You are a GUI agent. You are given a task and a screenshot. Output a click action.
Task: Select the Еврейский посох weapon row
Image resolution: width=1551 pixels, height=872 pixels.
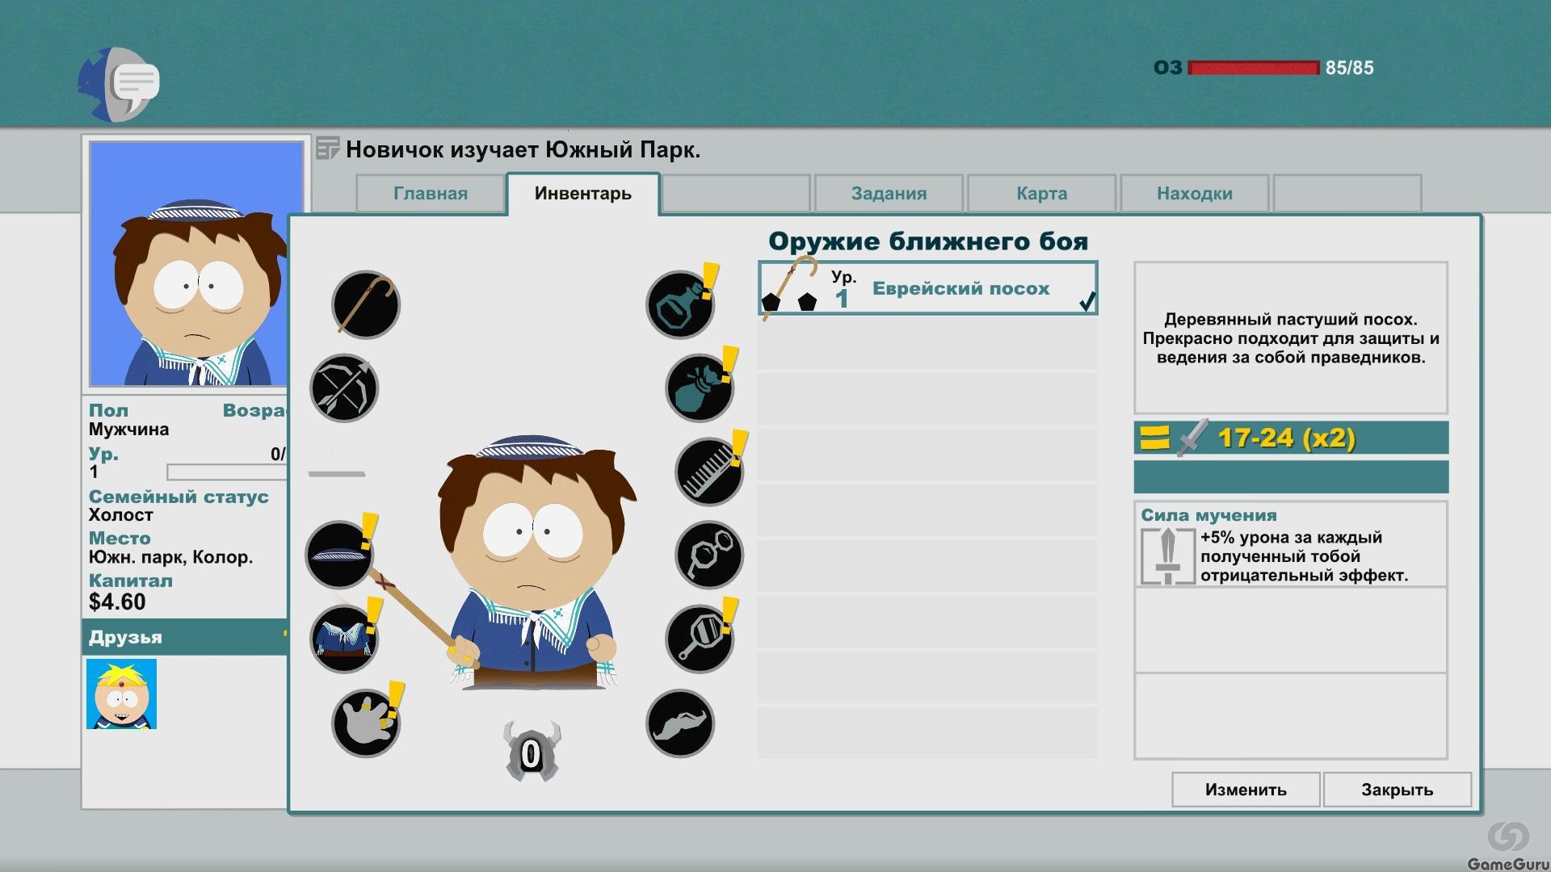pyautogui.click(x=928, y=288)
